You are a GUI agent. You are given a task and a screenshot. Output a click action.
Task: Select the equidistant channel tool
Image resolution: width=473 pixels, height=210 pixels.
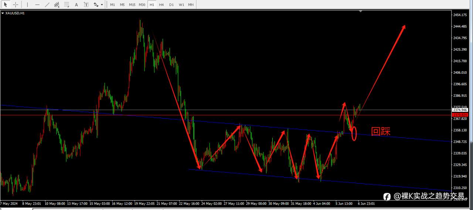(x=57, y=5)
